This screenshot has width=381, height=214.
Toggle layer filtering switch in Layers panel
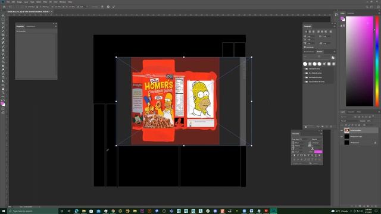coord(373,117)
